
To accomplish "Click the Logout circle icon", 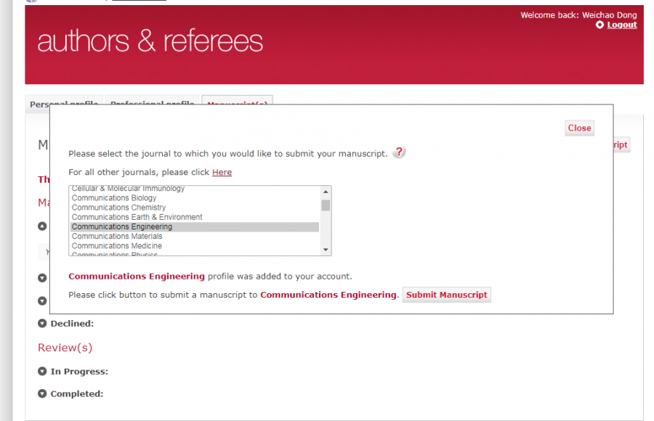I will click(599, 25).
